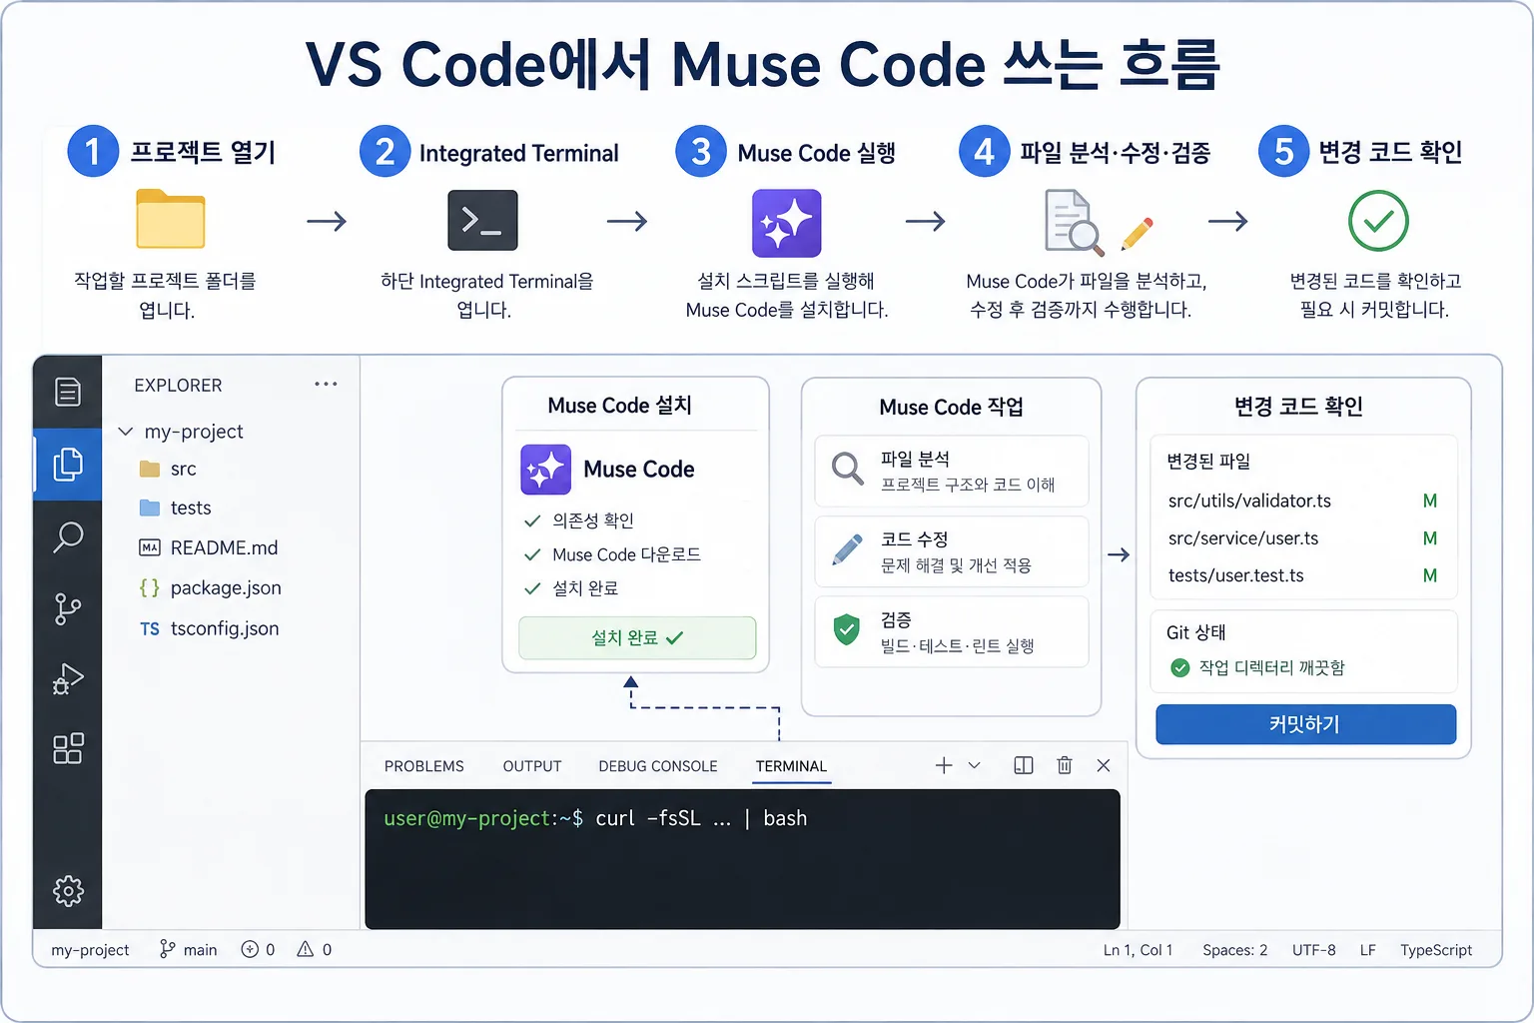This screenshot has width=1534, height=1023.
Task: Open README.md file
Action: click(x=209, y=547)
